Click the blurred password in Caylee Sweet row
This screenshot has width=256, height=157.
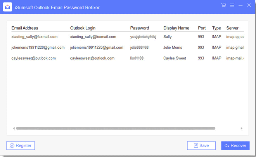137,58
